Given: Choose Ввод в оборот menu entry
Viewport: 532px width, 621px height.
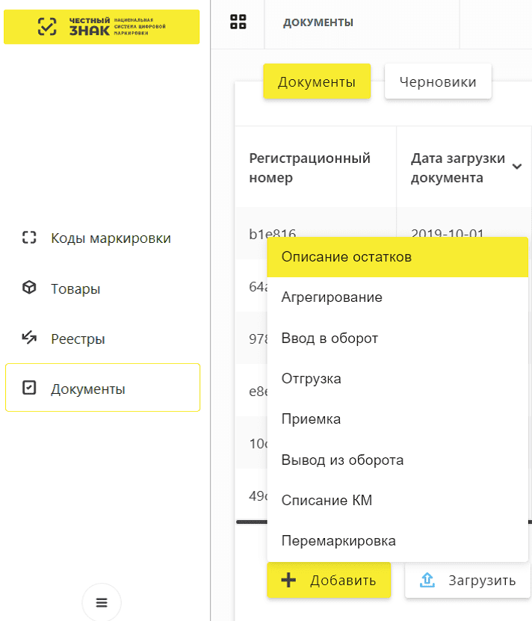Looking at the screenshot, I should click(330, 339).
